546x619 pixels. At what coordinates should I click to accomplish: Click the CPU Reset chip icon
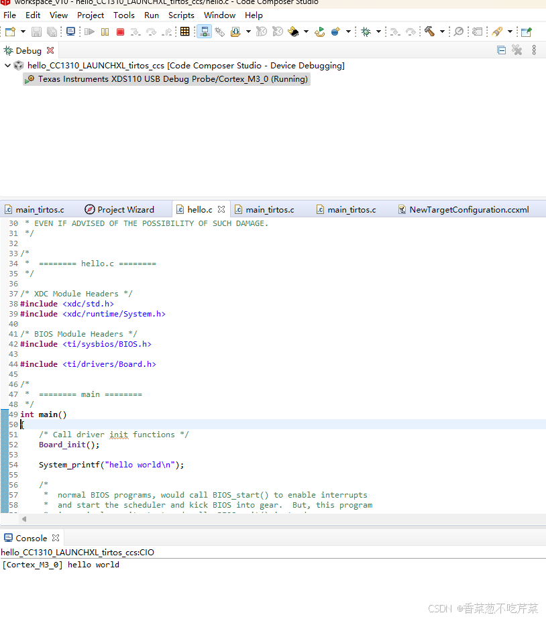(x=294, y=32)
